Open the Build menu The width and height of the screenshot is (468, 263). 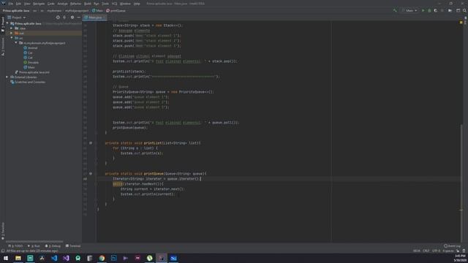[x=88, y=4]
